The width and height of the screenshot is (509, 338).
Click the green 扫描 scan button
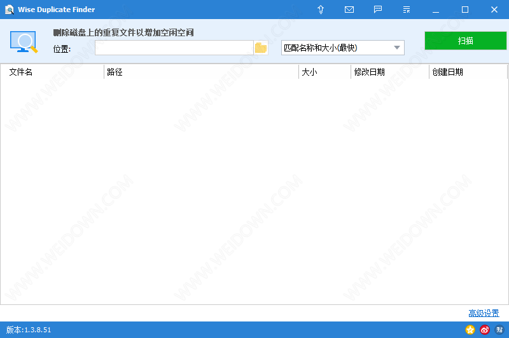[x=465, y=41]
